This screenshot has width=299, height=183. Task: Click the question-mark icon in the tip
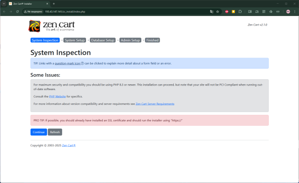(x=82, y=64)
